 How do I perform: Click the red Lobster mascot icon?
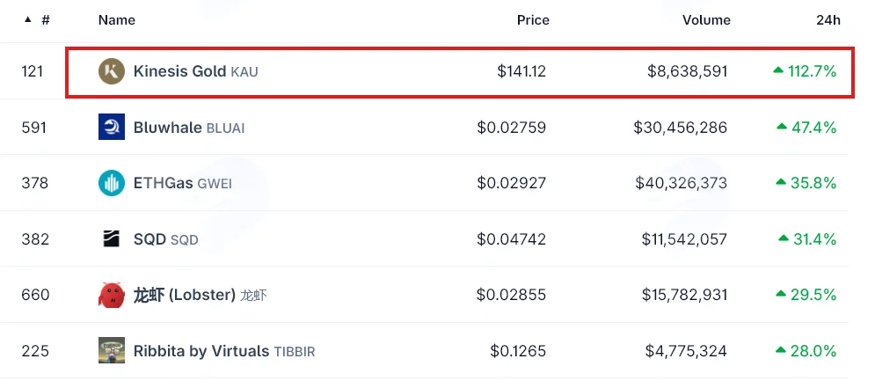click(112, 295)
